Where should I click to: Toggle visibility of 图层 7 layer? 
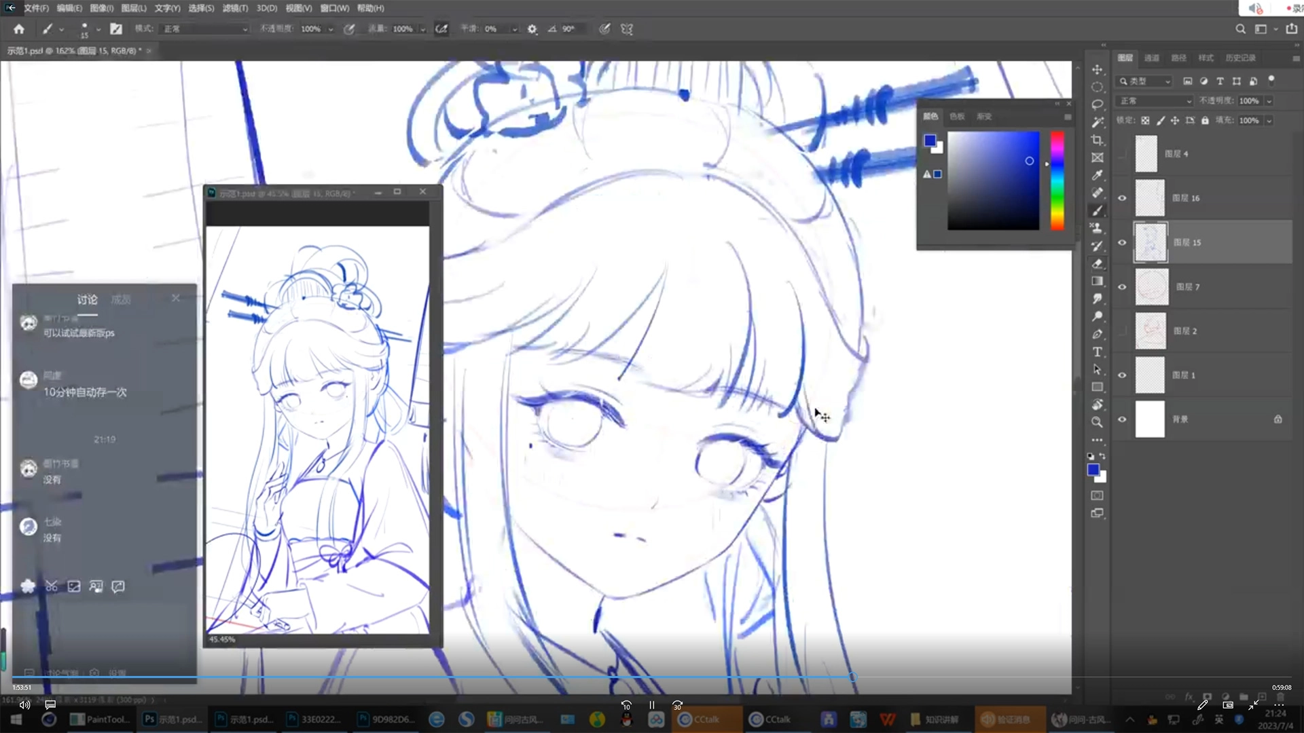[1122, 286]
